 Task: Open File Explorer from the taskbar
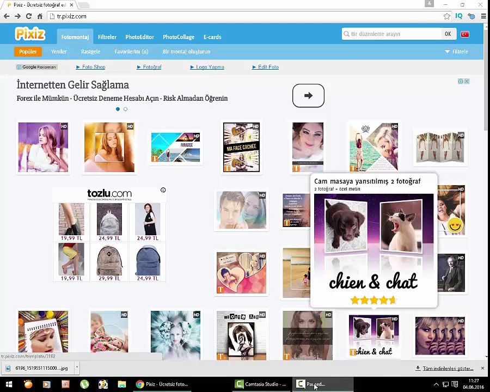121,384
